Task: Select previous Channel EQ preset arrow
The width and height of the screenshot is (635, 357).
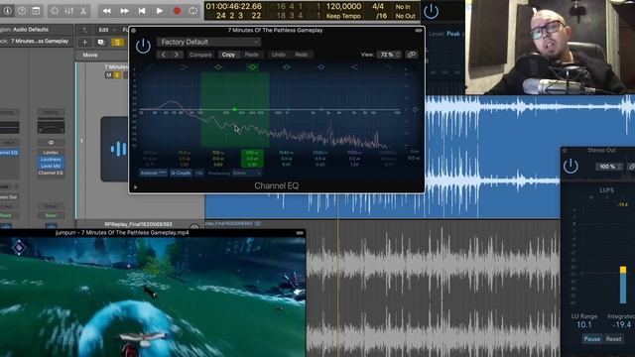Action: pos(163,55)
